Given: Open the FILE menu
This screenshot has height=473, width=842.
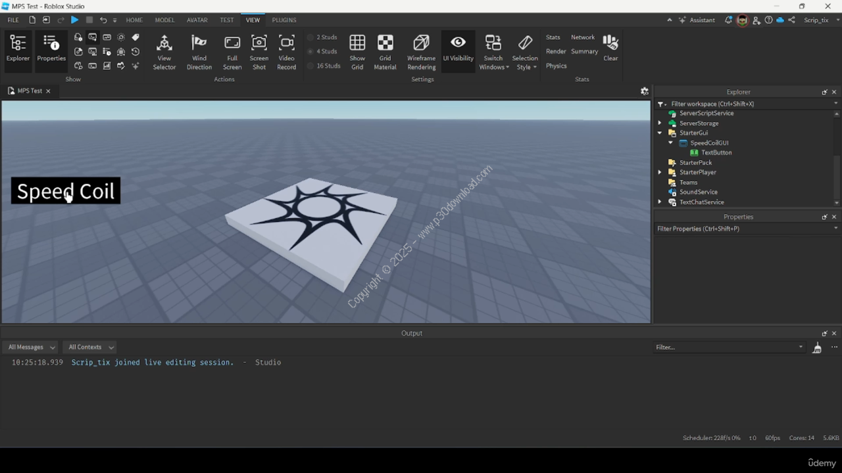Looking at the screenshot, I should (13, 20).
